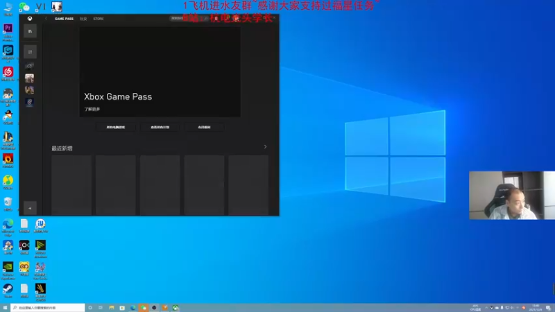Open the first game card under 最近新增

tap(71, 185)
